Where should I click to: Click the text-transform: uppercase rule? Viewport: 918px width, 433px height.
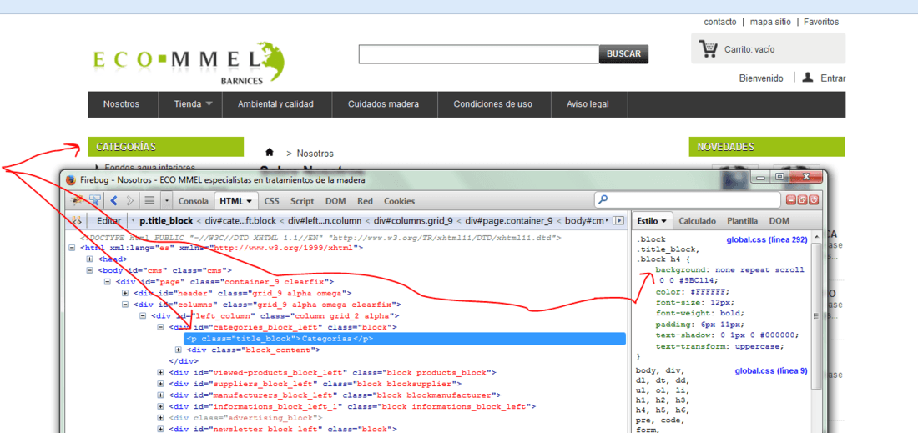click(719, 345)
